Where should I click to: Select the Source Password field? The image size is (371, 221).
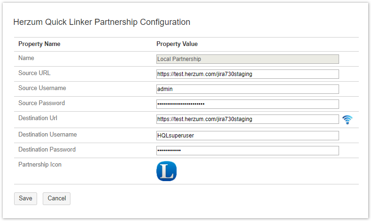point(247,104)
